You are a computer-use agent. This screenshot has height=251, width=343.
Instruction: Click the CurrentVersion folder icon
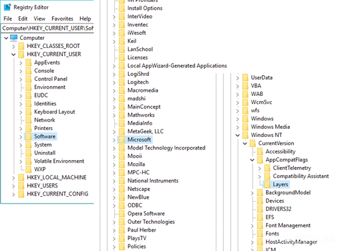[x=253, y=143]
